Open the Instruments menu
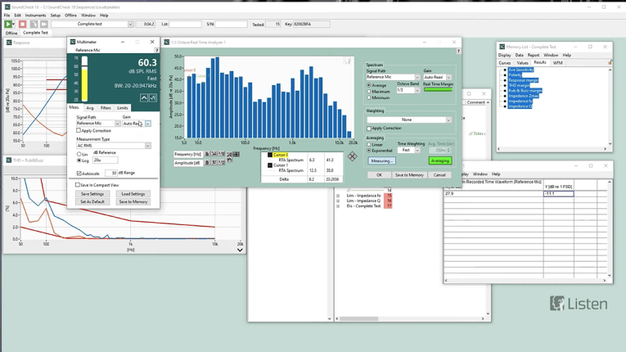The width and height of the screenshot is (626, 352). tap(35, 16)
